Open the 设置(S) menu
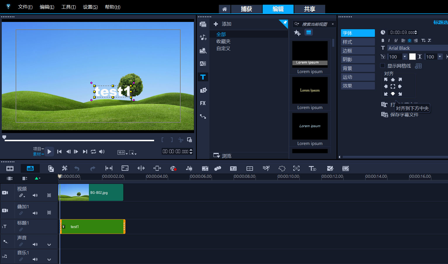The image size is (448, 264). (90, 7)
